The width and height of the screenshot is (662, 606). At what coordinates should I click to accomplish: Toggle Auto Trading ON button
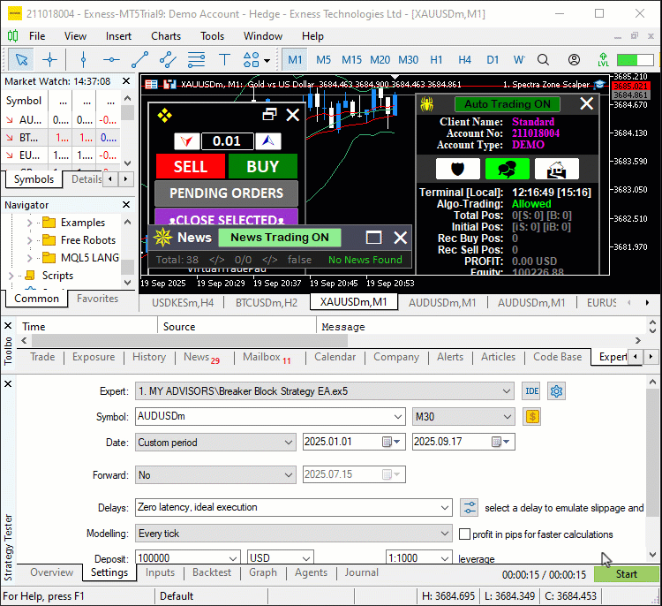508,104
